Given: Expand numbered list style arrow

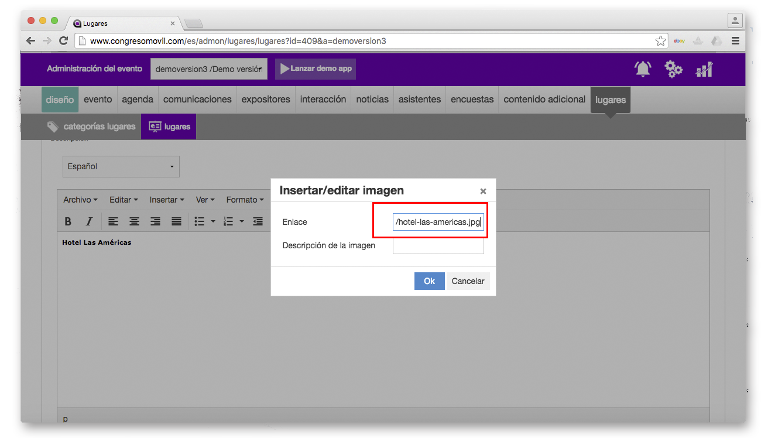Looking at the screenshot, I should coord(242,222).
